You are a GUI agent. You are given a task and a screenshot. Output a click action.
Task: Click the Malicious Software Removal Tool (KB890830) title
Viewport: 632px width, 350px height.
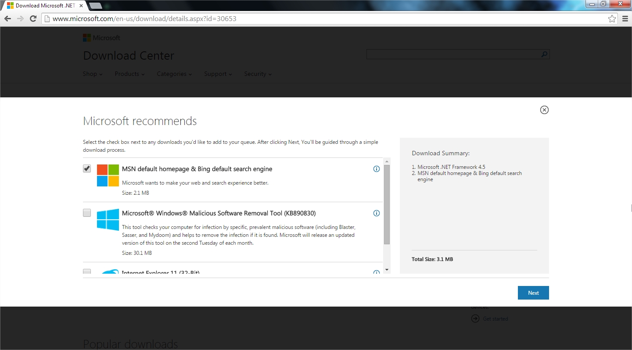[x=219, y=213]
